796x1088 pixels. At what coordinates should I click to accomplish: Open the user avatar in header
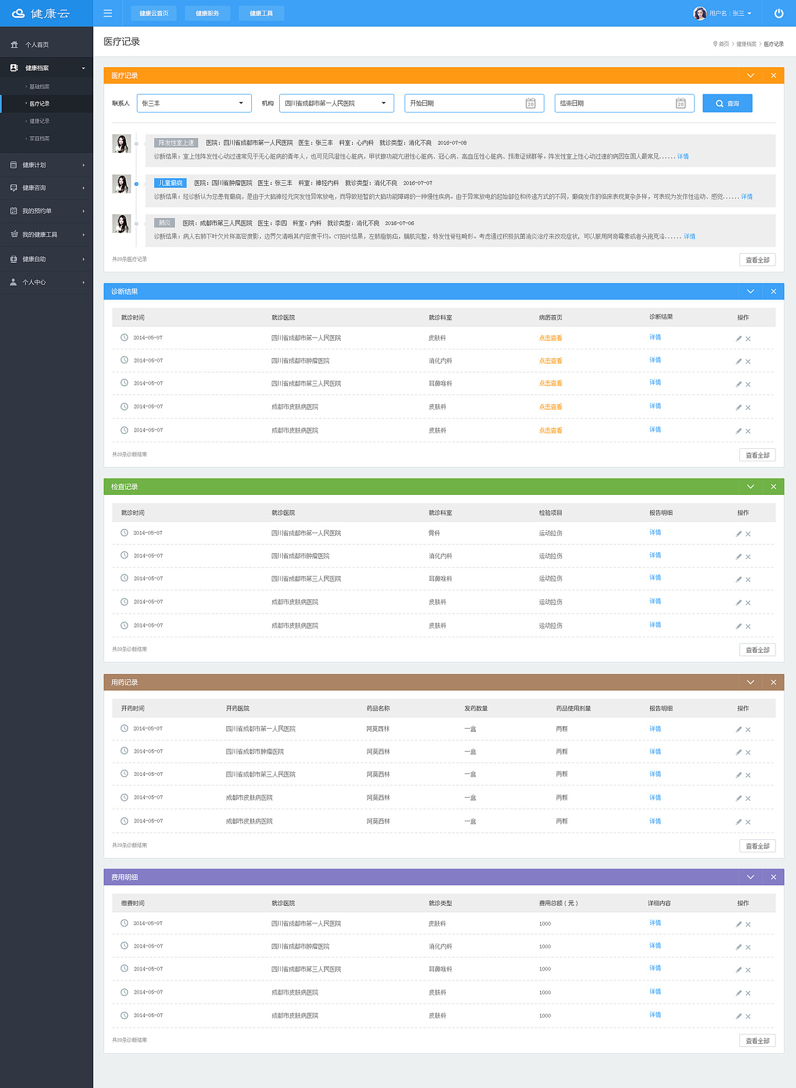[x=700, y=13]
